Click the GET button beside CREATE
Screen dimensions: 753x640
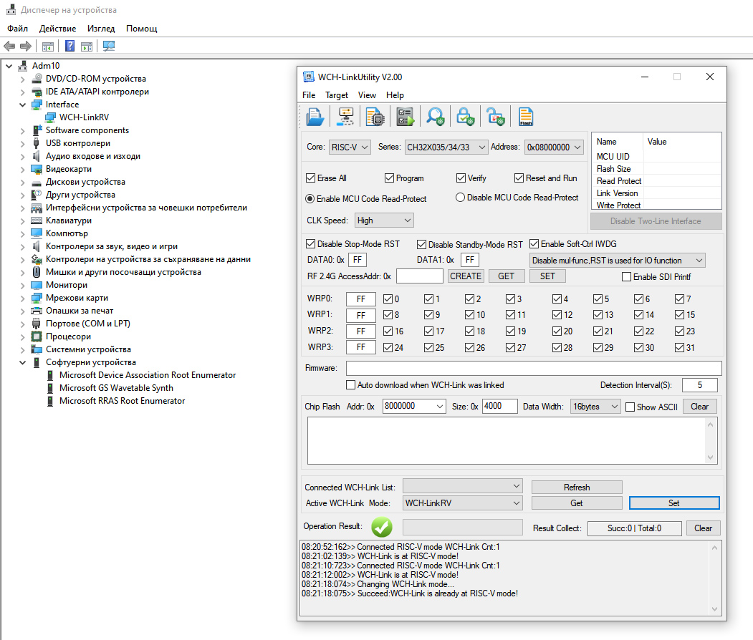[x=506, y=276]
